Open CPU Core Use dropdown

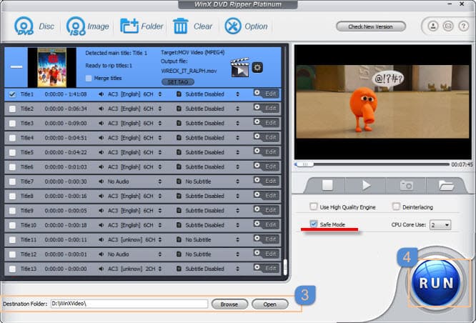(440, 225)
